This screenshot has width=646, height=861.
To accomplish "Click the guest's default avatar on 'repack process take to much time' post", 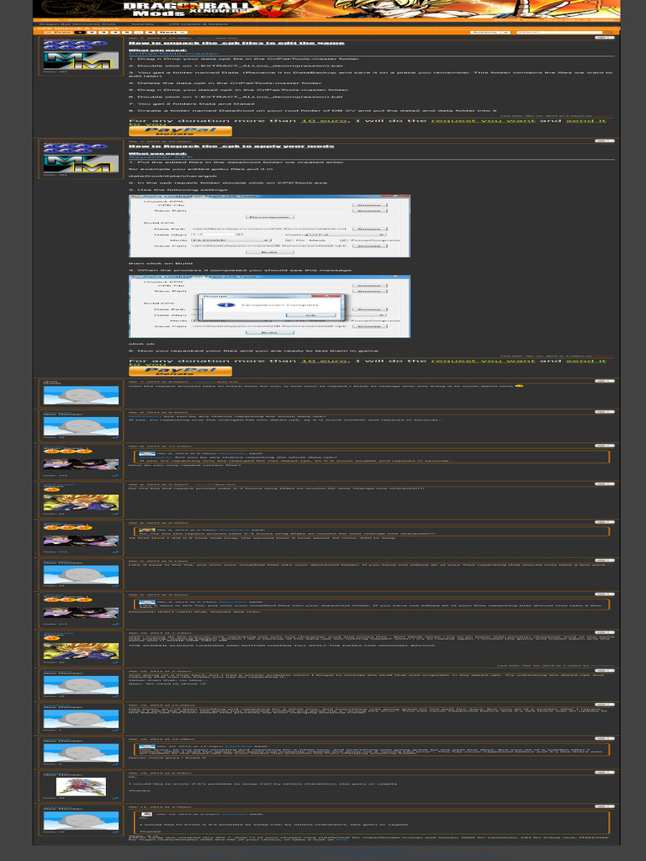I will [81, 395].
